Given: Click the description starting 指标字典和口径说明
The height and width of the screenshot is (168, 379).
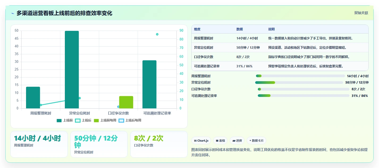Looking at the screenshot, I should 309,57.
